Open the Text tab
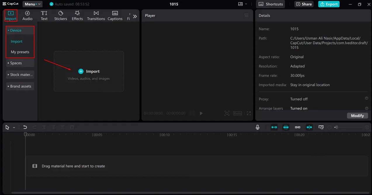Screen dimensions: 372x195 44,16
